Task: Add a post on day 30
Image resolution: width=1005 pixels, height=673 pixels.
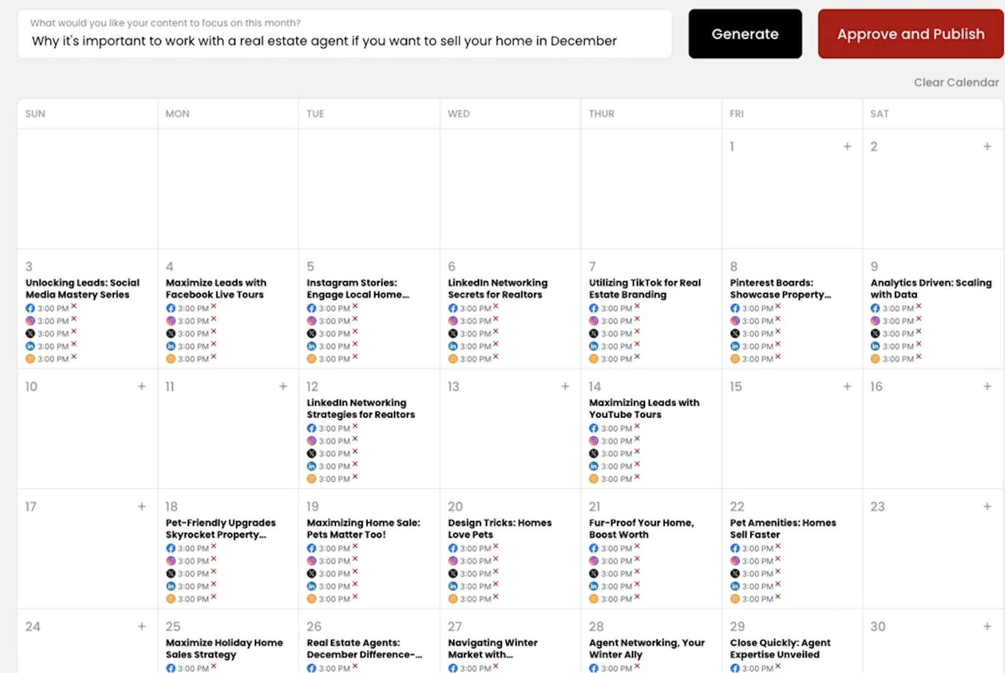Action: pos(987,626)
